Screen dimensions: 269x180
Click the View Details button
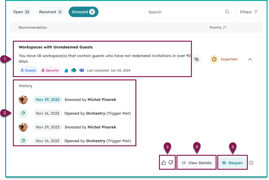tap(196, 163)
